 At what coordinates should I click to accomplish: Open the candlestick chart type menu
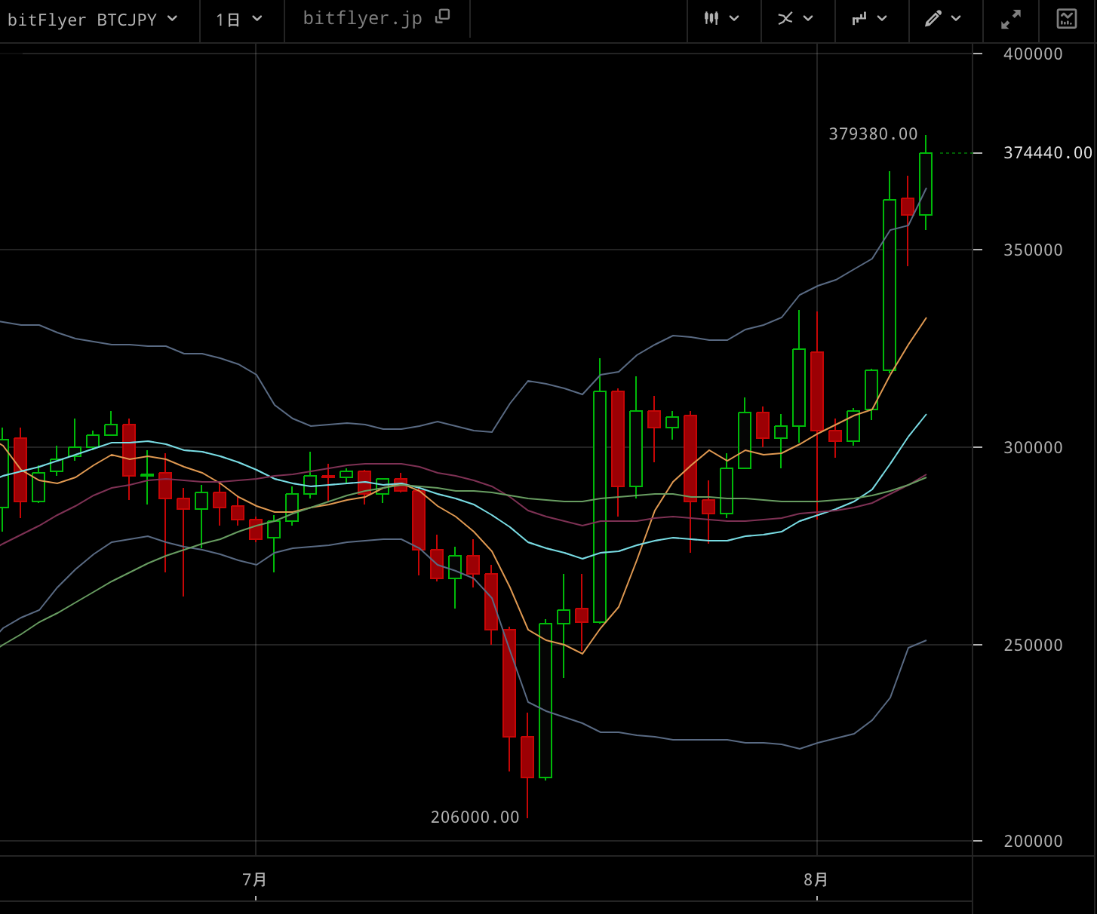[x=721, y=19]
